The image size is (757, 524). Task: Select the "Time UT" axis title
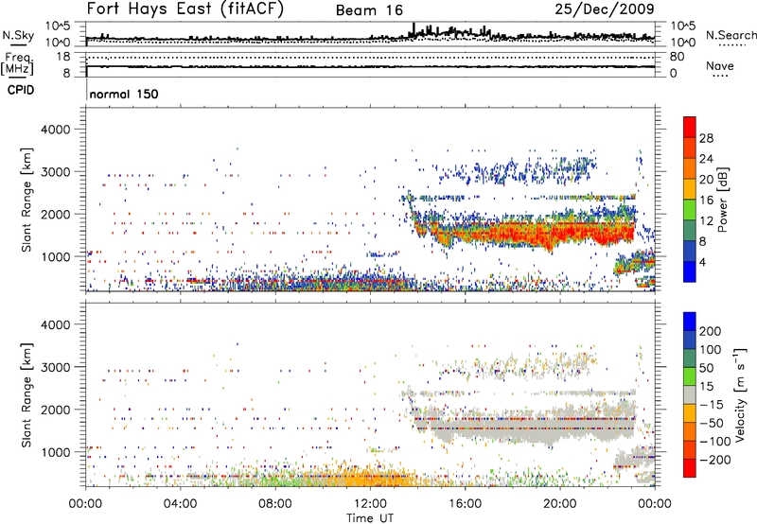370,517
